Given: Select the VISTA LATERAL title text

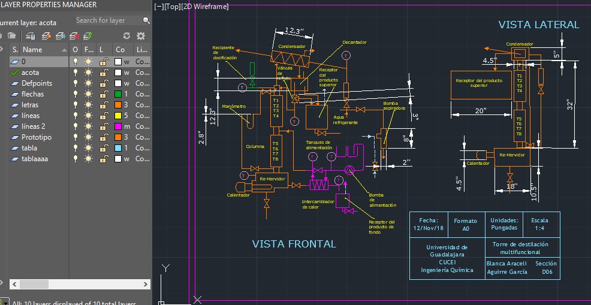Looking at the screenshot, I should click(539, 25).
